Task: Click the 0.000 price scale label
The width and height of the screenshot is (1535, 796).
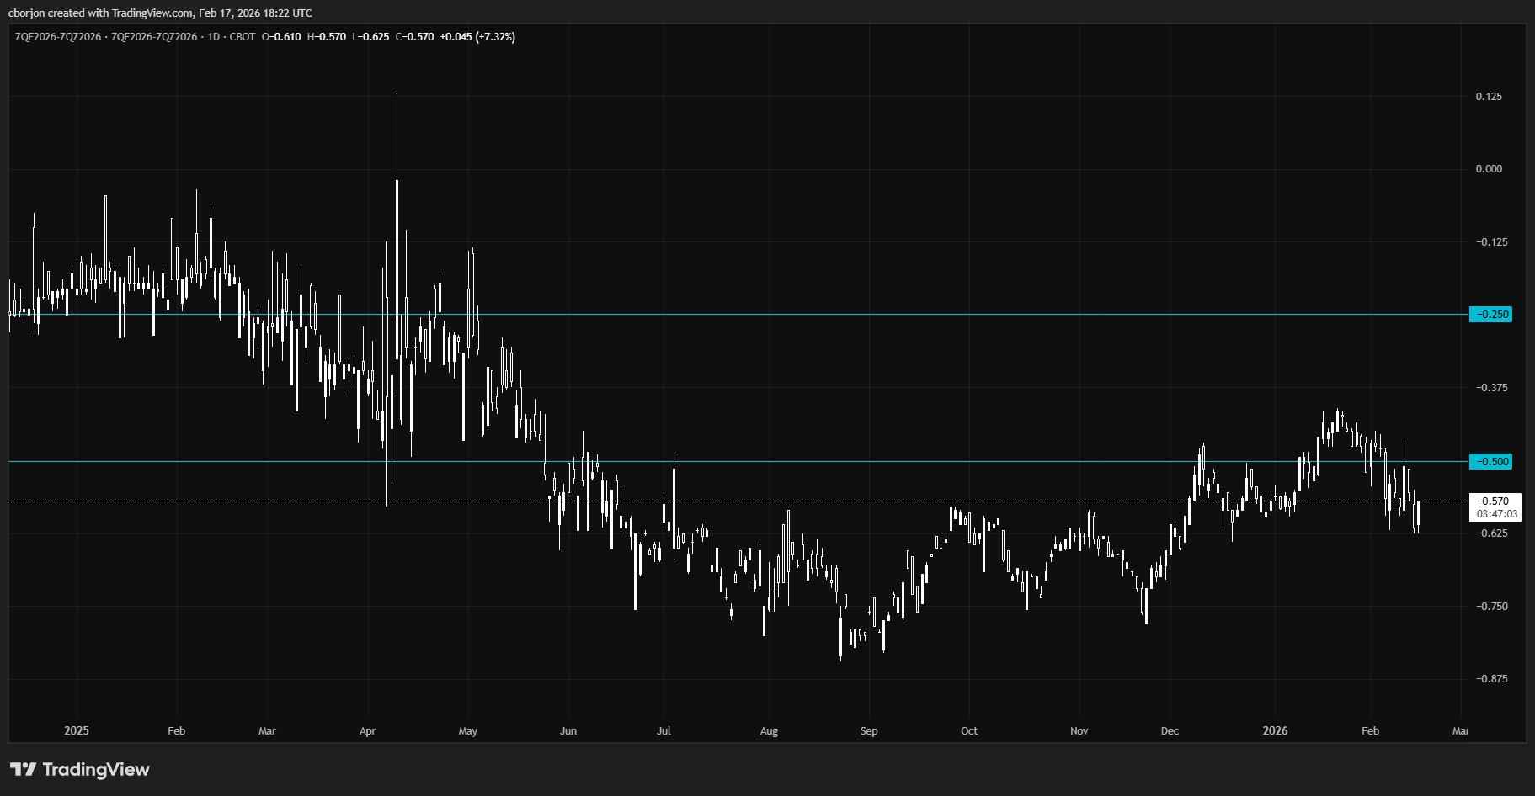Action: click(x=1489, y=169)
